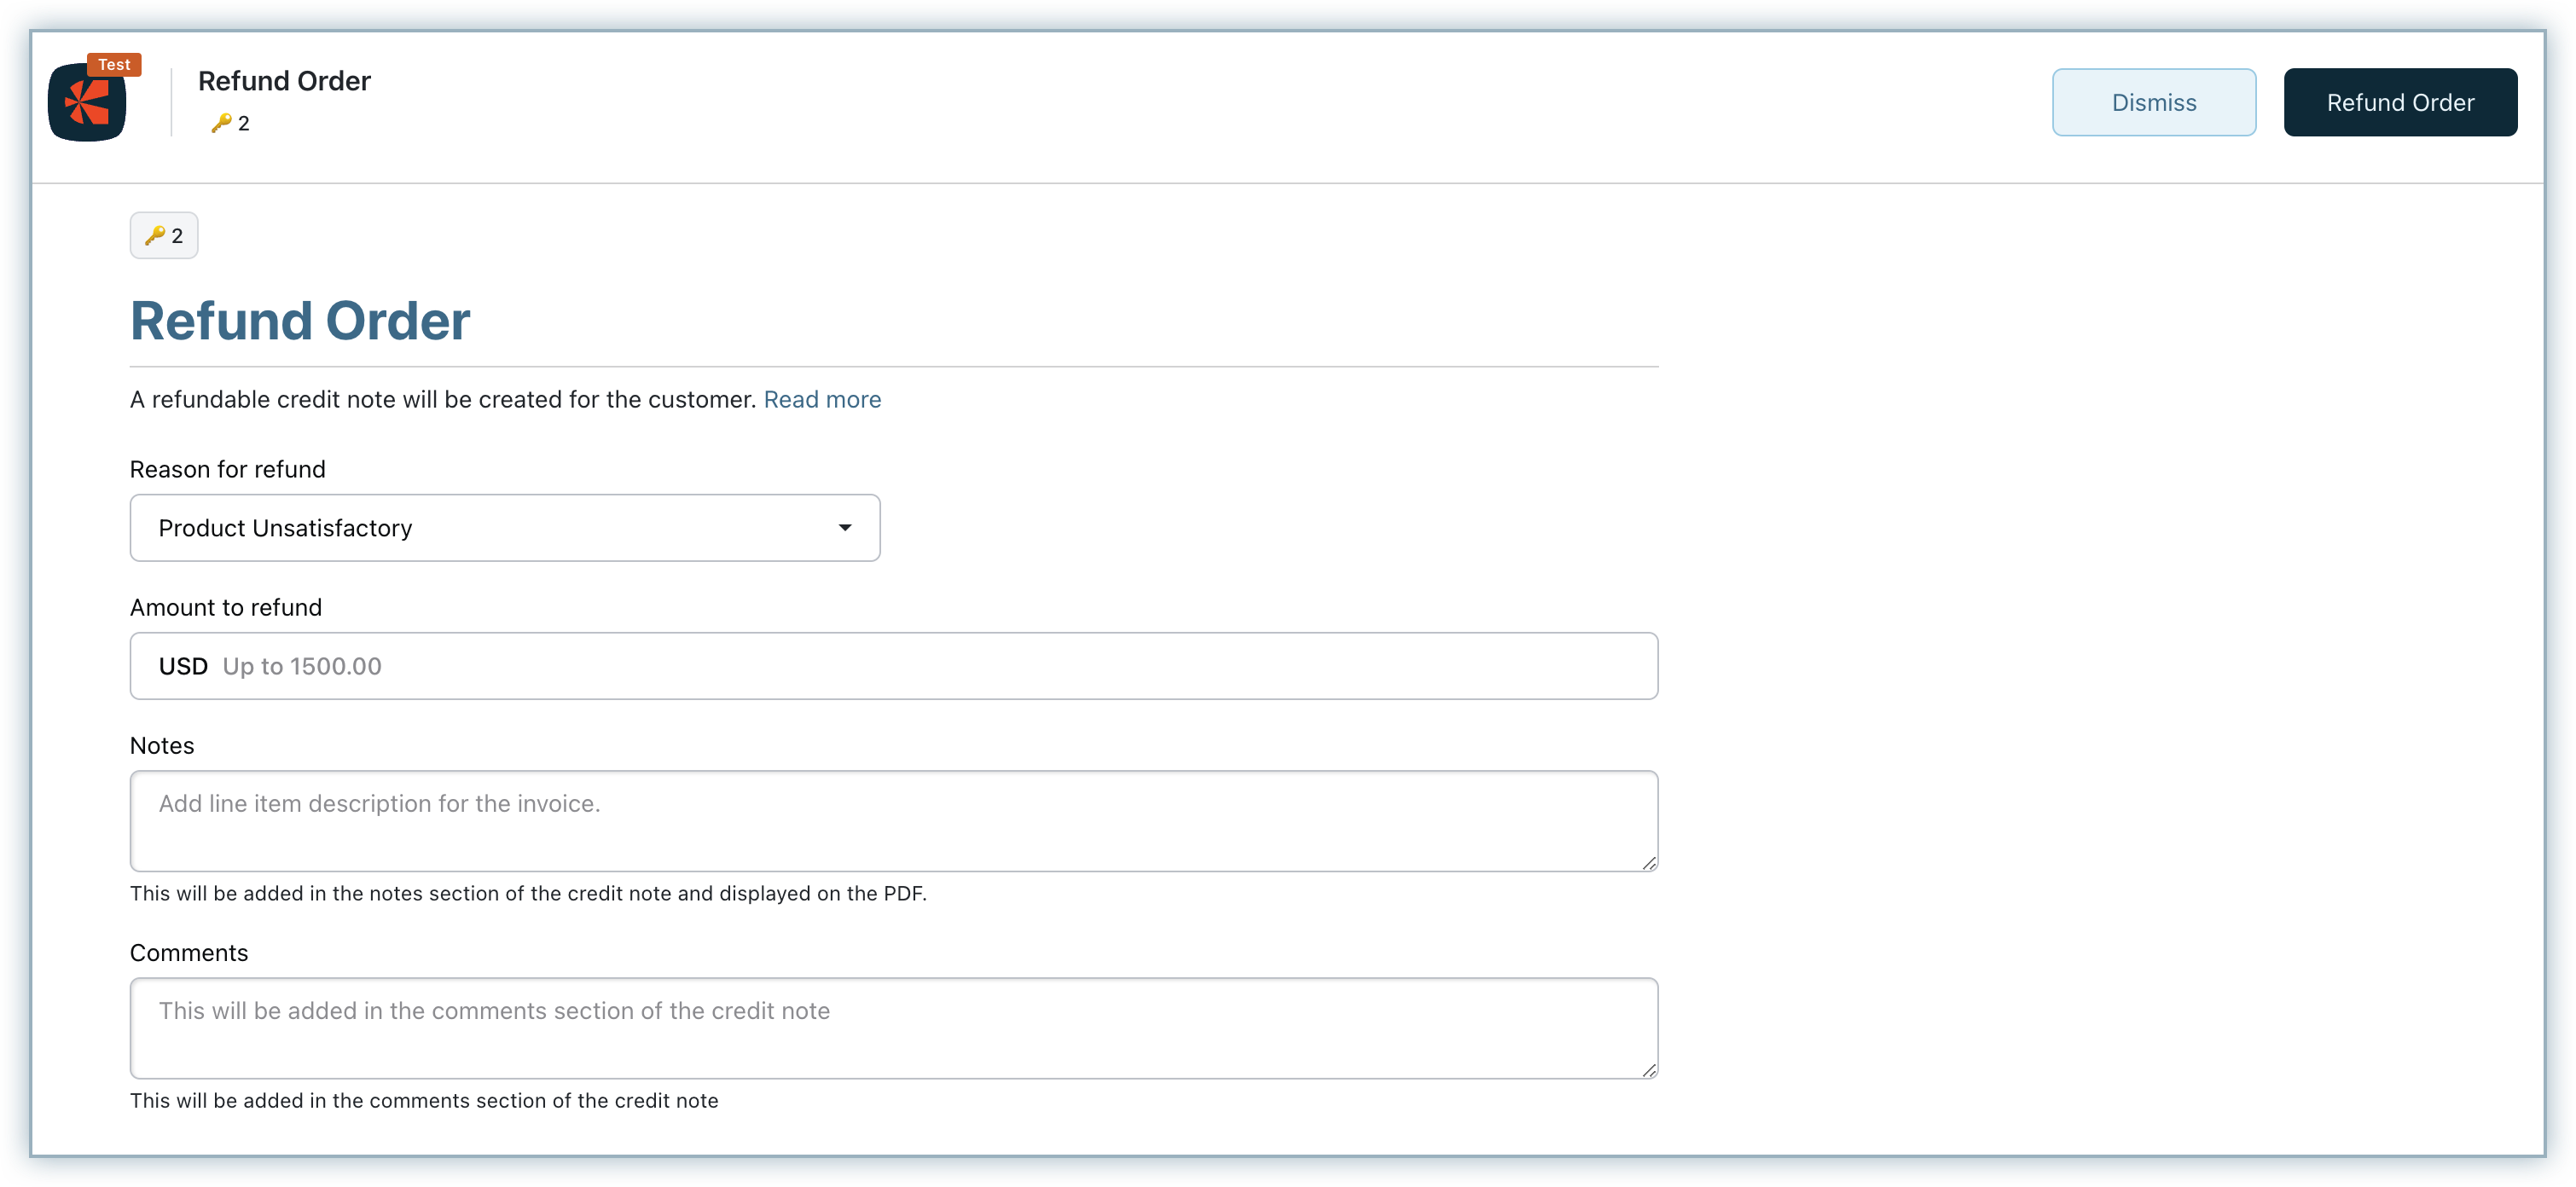Click the Chargebee app logo icon
Screen dimensions: 2576x1187
tap(87, 103)
